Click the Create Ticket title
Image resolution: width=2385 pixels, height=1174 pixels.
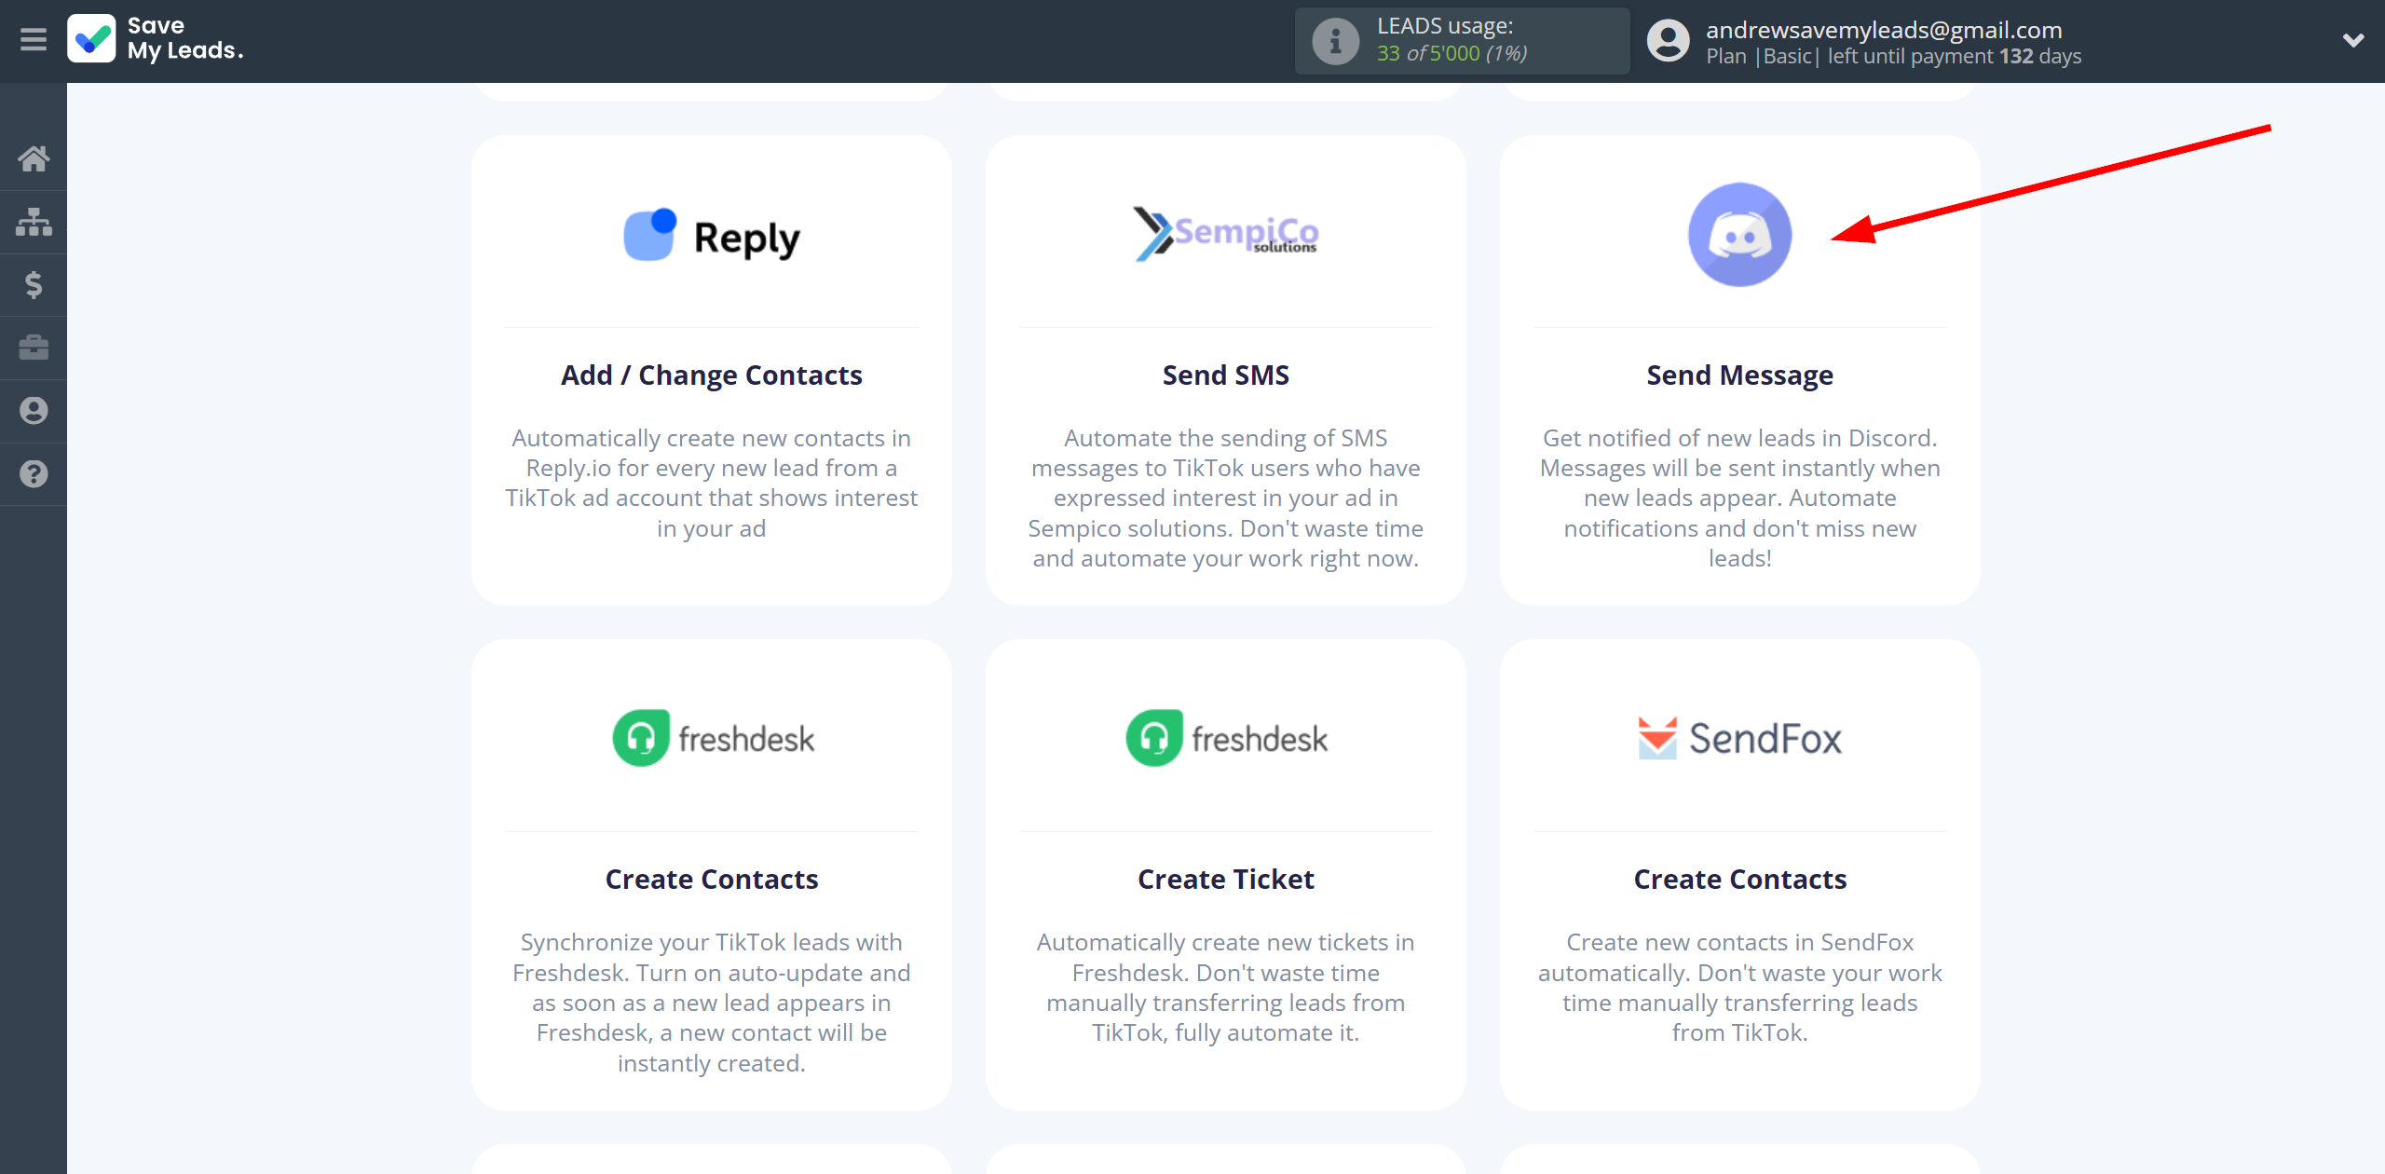point(1225,879)
